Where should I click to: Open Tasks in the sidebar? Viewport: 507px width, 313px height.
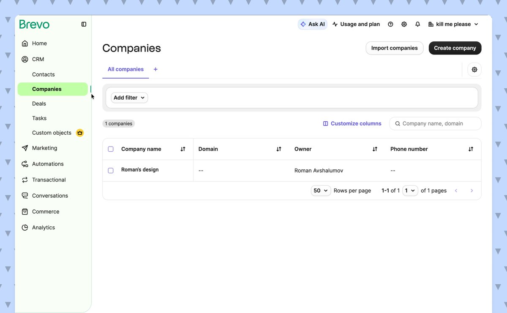(x=39, y=118)
